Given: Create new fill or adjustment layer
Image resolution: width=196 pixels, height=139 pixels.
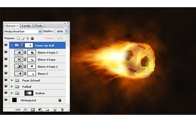Looking at the screenshot, I should 40,110.
